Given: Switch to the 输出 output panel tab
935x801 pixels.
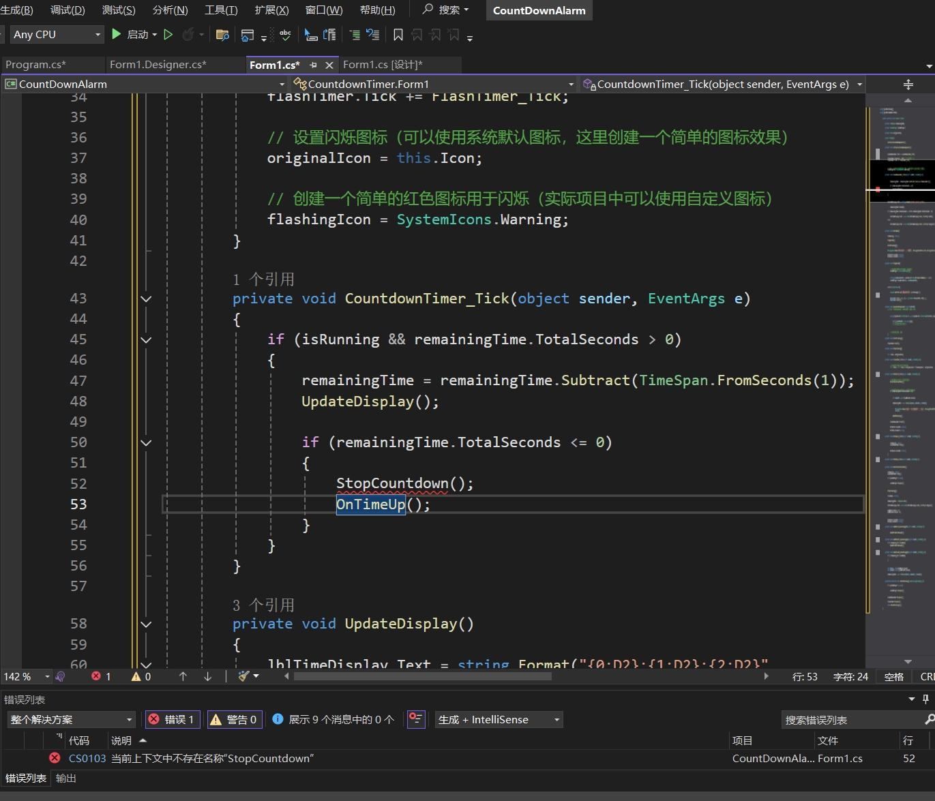Looking at the screenshot, I should [x=66, y=779].
